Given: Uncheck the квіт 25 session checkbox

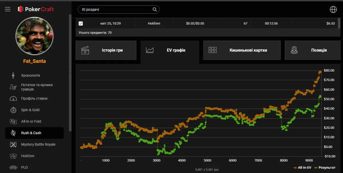Looking at the screenshot, I should [x=81, y=23].
